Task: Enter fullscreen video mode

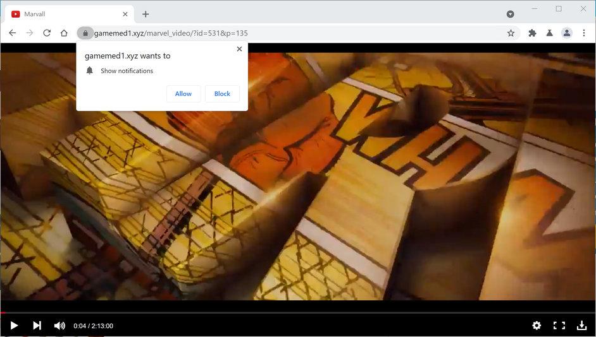Action: point(559,325)
